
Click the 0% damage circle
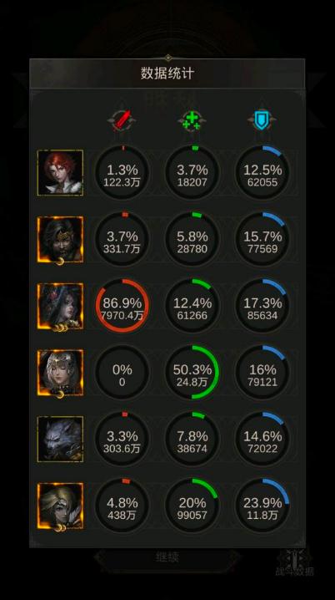click(x=122, y=373)
